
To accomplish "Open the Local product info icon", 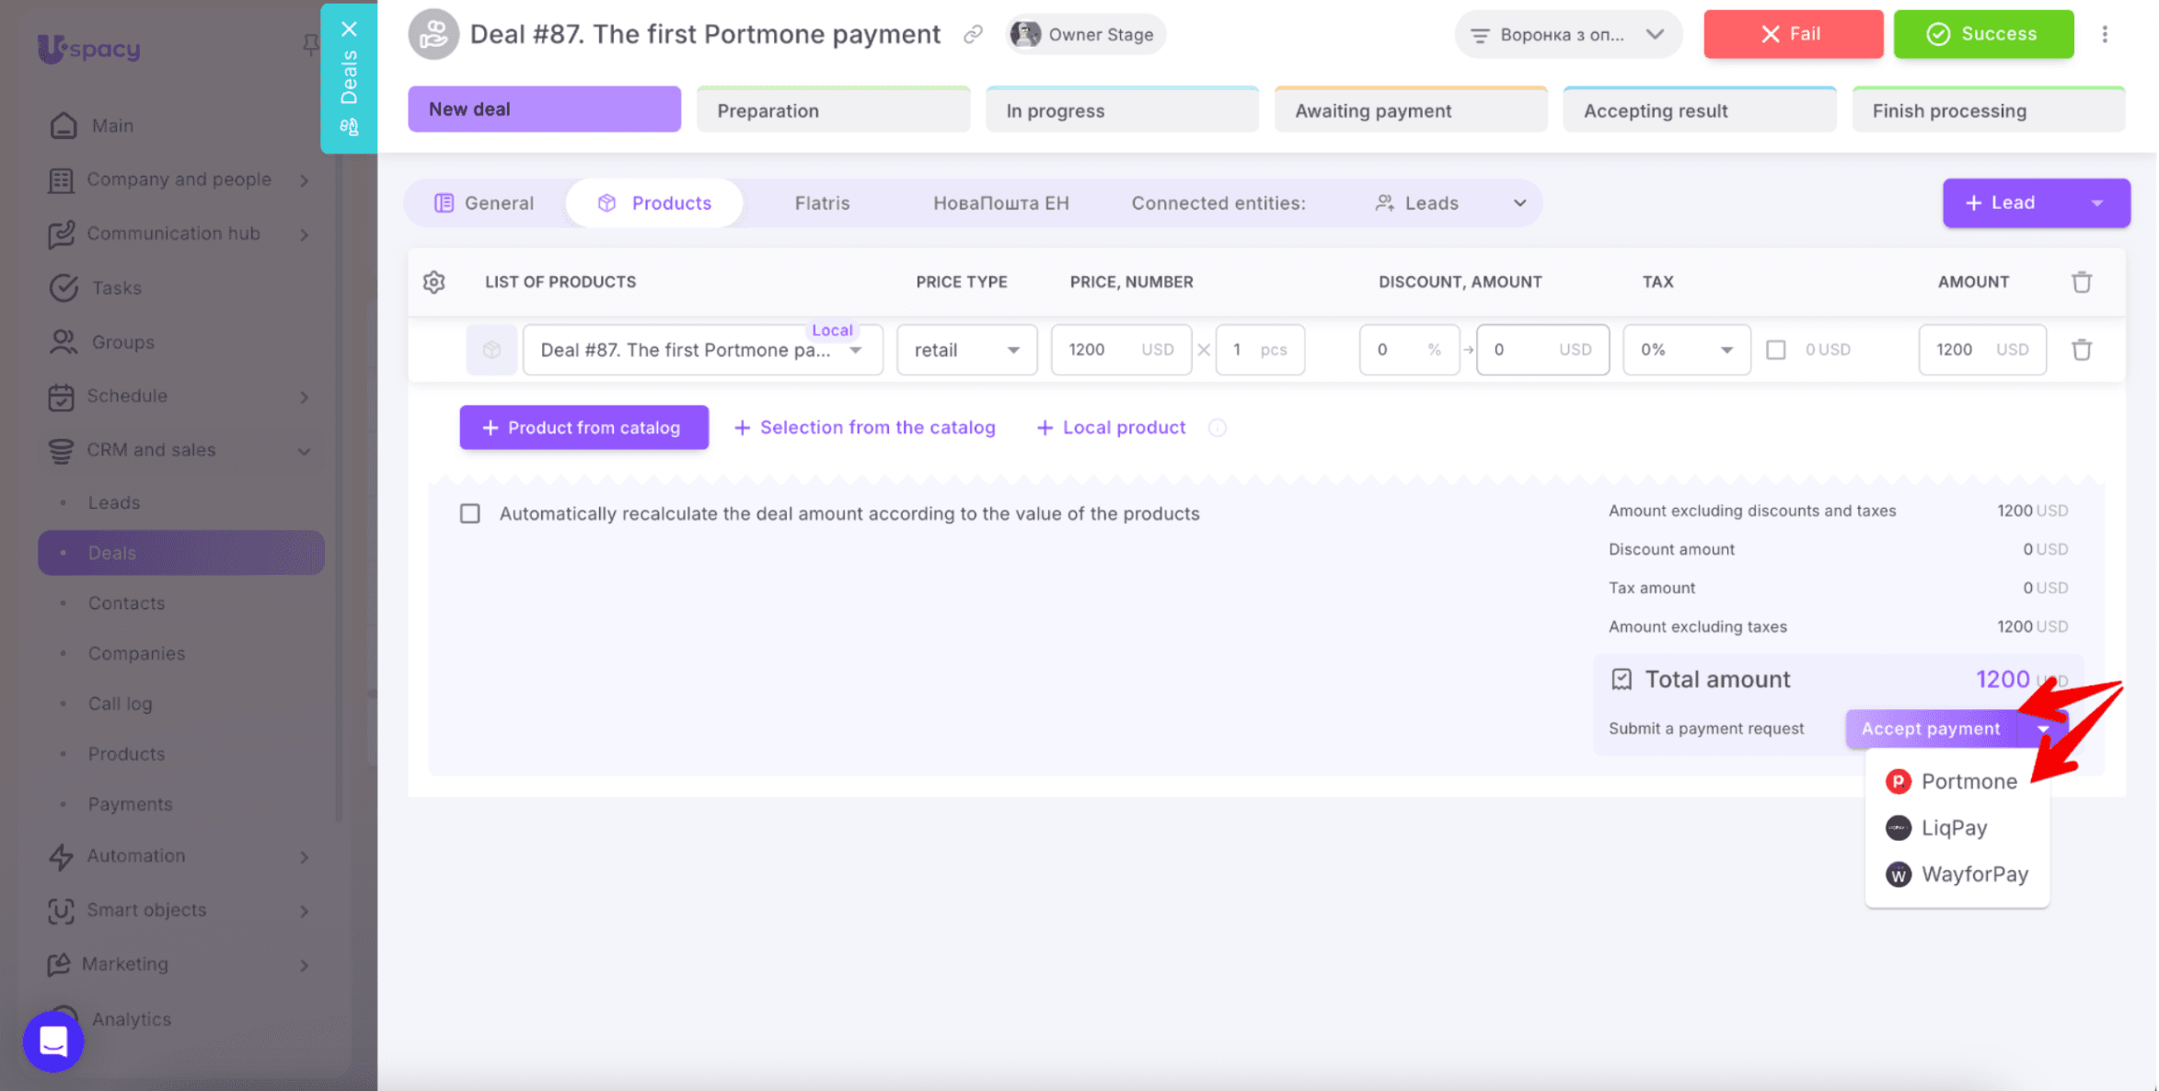I will coord(1217,428).
